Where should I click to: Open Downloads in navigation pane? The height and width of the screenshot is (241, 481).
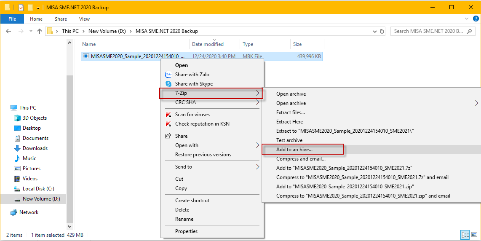pos(35,148)
